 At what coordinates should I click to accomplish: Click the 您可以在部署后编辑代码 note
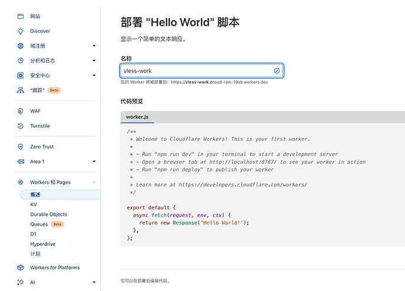pos(145,281)
